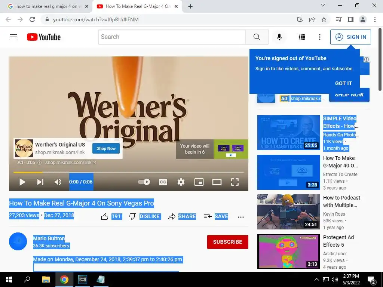The image size is (383, 287).
Task: Open the Protegent Ad Effects 5 thumbnail
Action: pyautogui.click(x=288, y=251)
